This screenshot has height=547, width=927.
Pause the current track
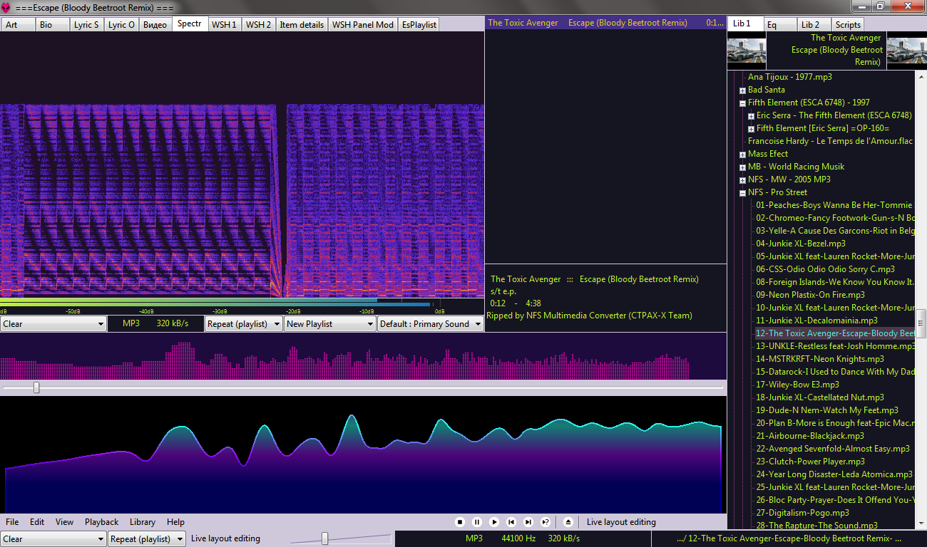click(477, 522)
